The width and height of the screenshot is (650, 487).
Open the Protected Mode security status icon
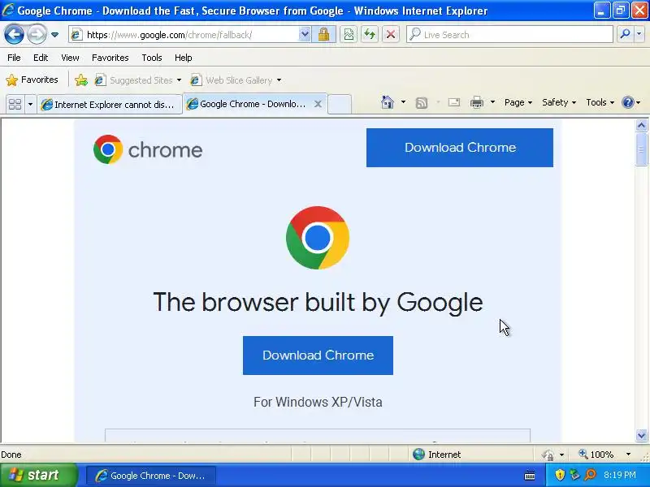548,455
